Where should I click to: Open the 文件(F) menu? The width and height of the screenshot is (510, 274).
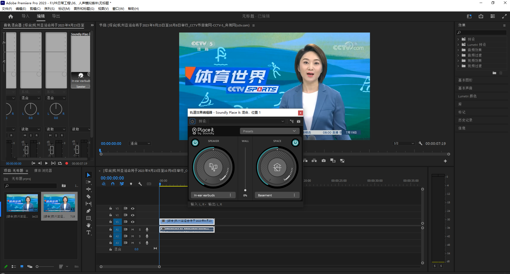click(7, 9)
